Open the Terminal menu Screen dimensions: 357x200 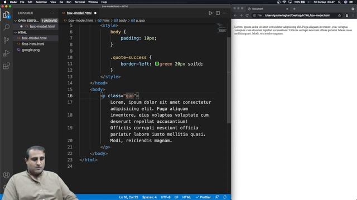click(x=80, y=2)
